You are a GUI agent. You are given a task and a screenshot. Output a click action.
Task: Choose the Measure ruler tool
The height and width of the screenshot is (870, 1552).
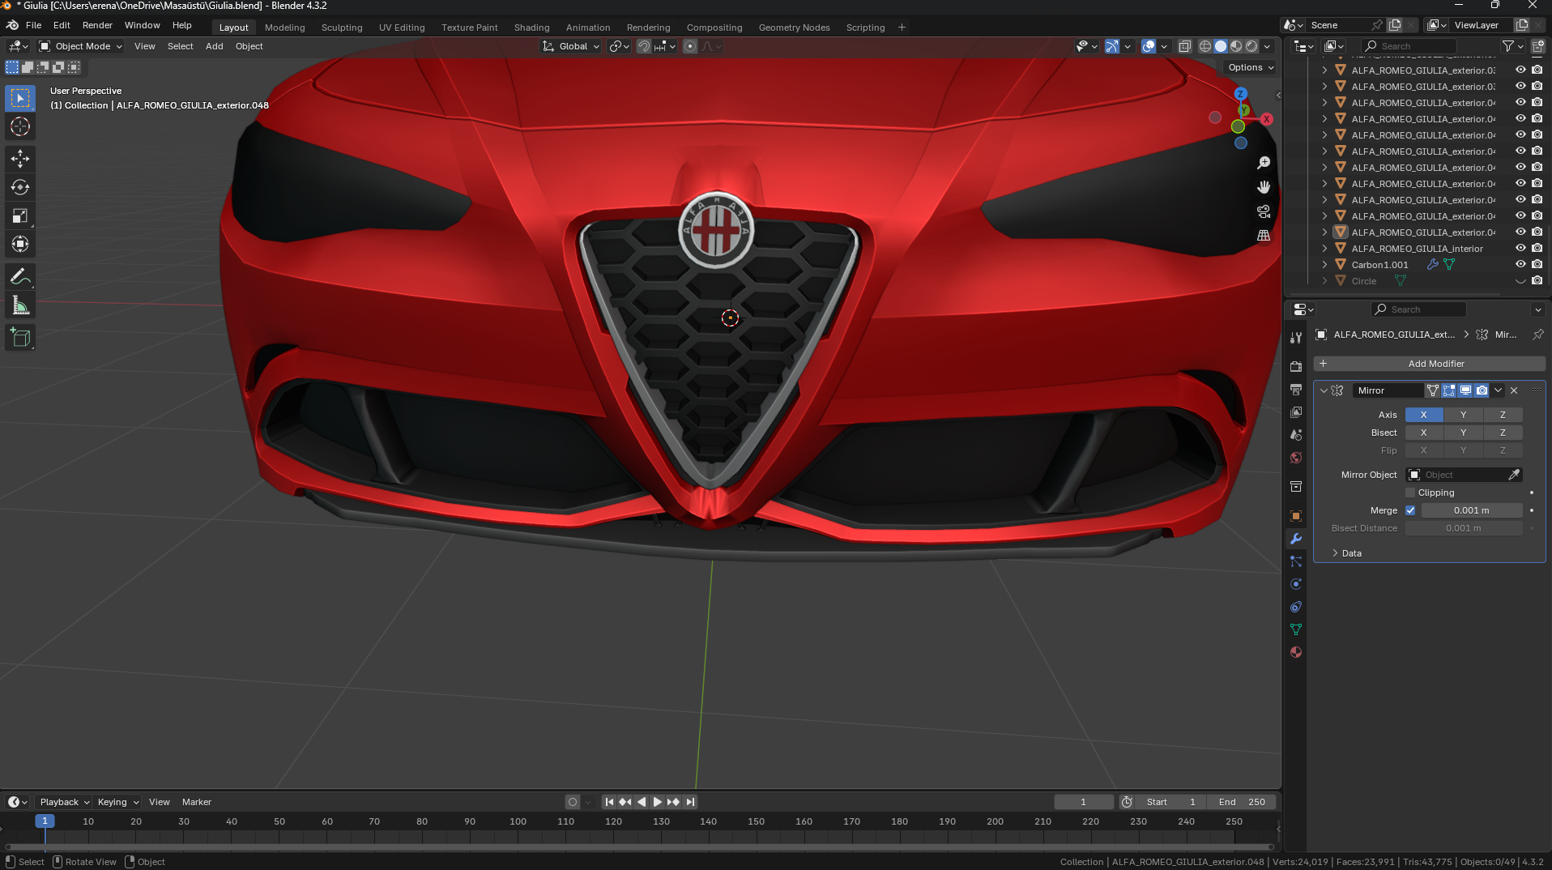[x=20, y=305]
